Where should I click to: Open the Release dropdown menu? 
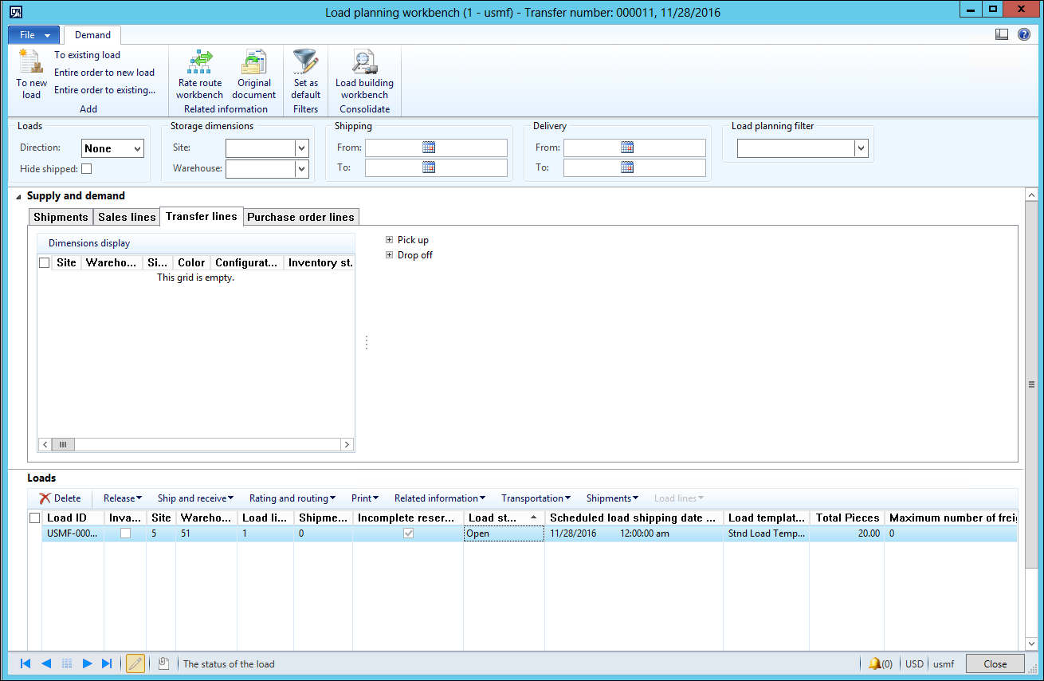coord(123,498)
